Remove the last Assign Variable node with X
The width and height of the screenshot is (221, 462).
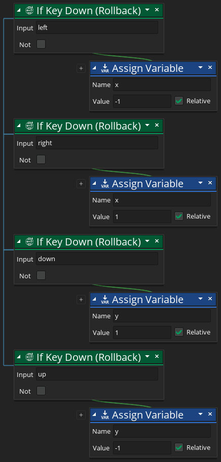click(x=210, y=414)
